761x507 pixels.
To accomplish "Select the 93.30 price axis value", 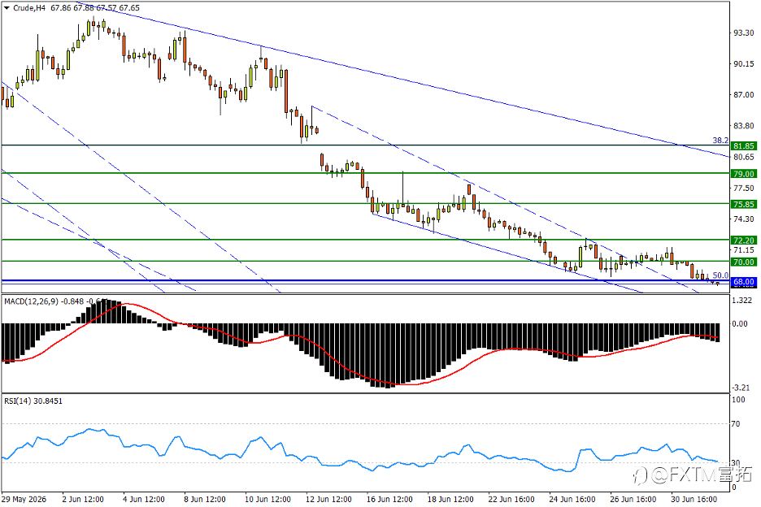I will click(744, 33).
